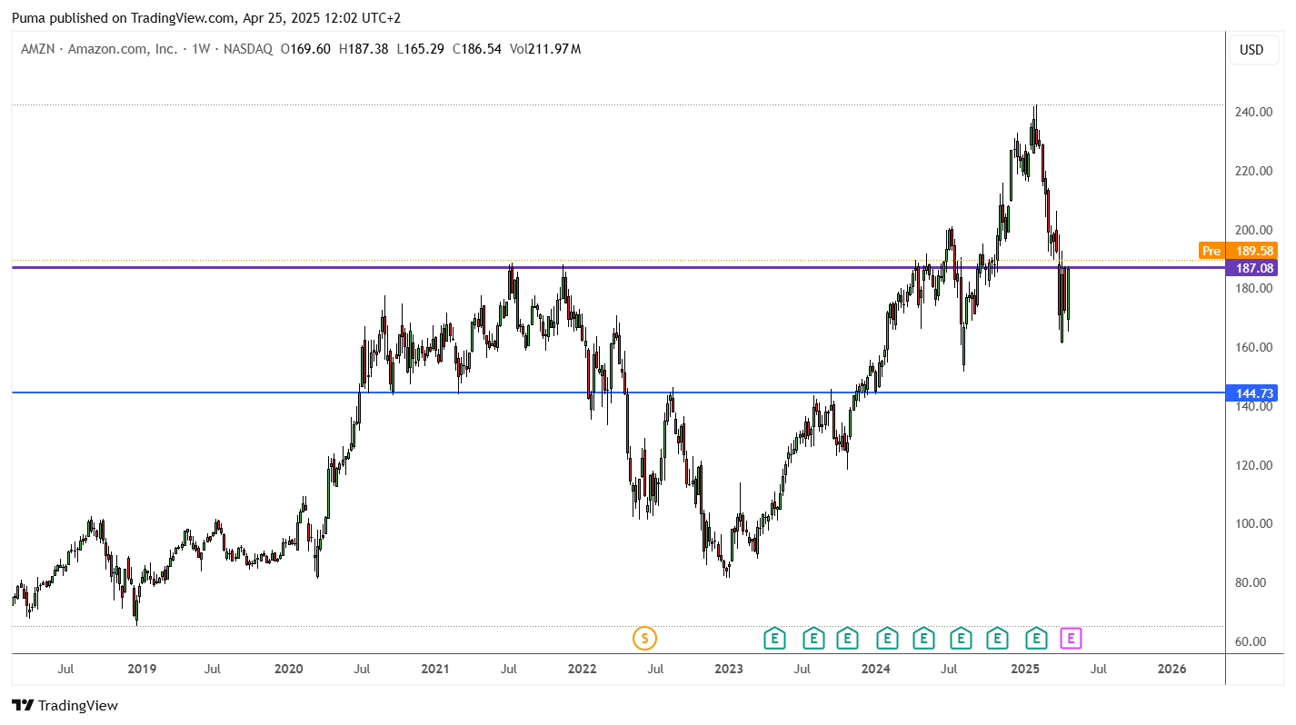Click the leftmost green earnings E marker
The height and width of the screenshot is (725, 1296).
click(774, 639)
